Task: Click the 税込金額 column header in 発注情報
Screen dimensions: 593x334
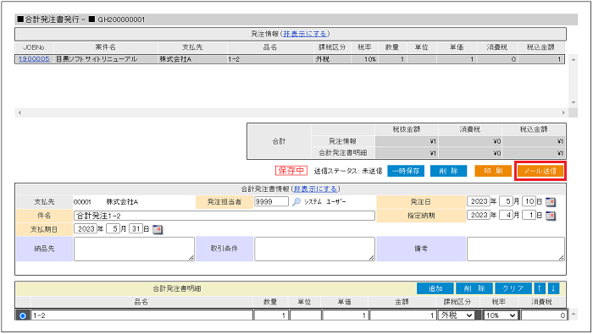Action: 540,47
